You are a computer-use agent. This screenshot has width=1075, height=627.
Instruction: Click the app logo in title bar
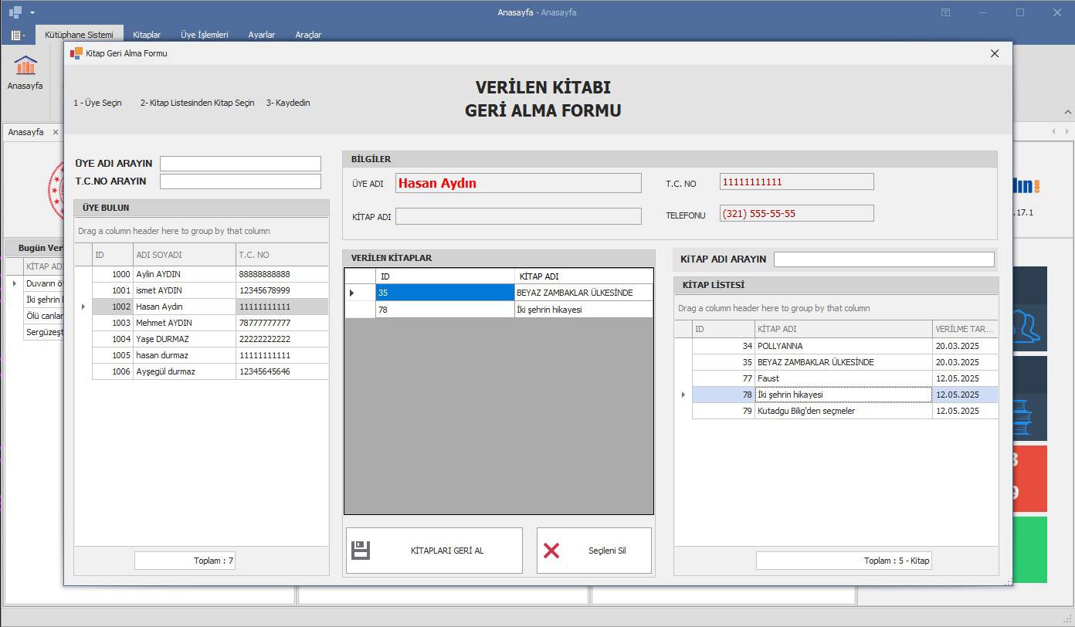[x=15, y=12]
